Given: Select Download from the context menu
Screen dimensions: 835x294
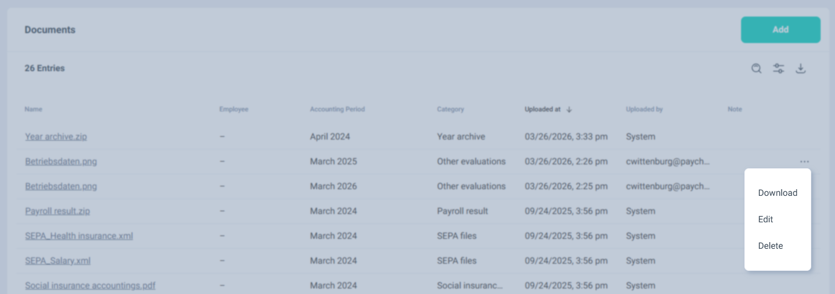Looking at the screenshot, I should 778,193.
